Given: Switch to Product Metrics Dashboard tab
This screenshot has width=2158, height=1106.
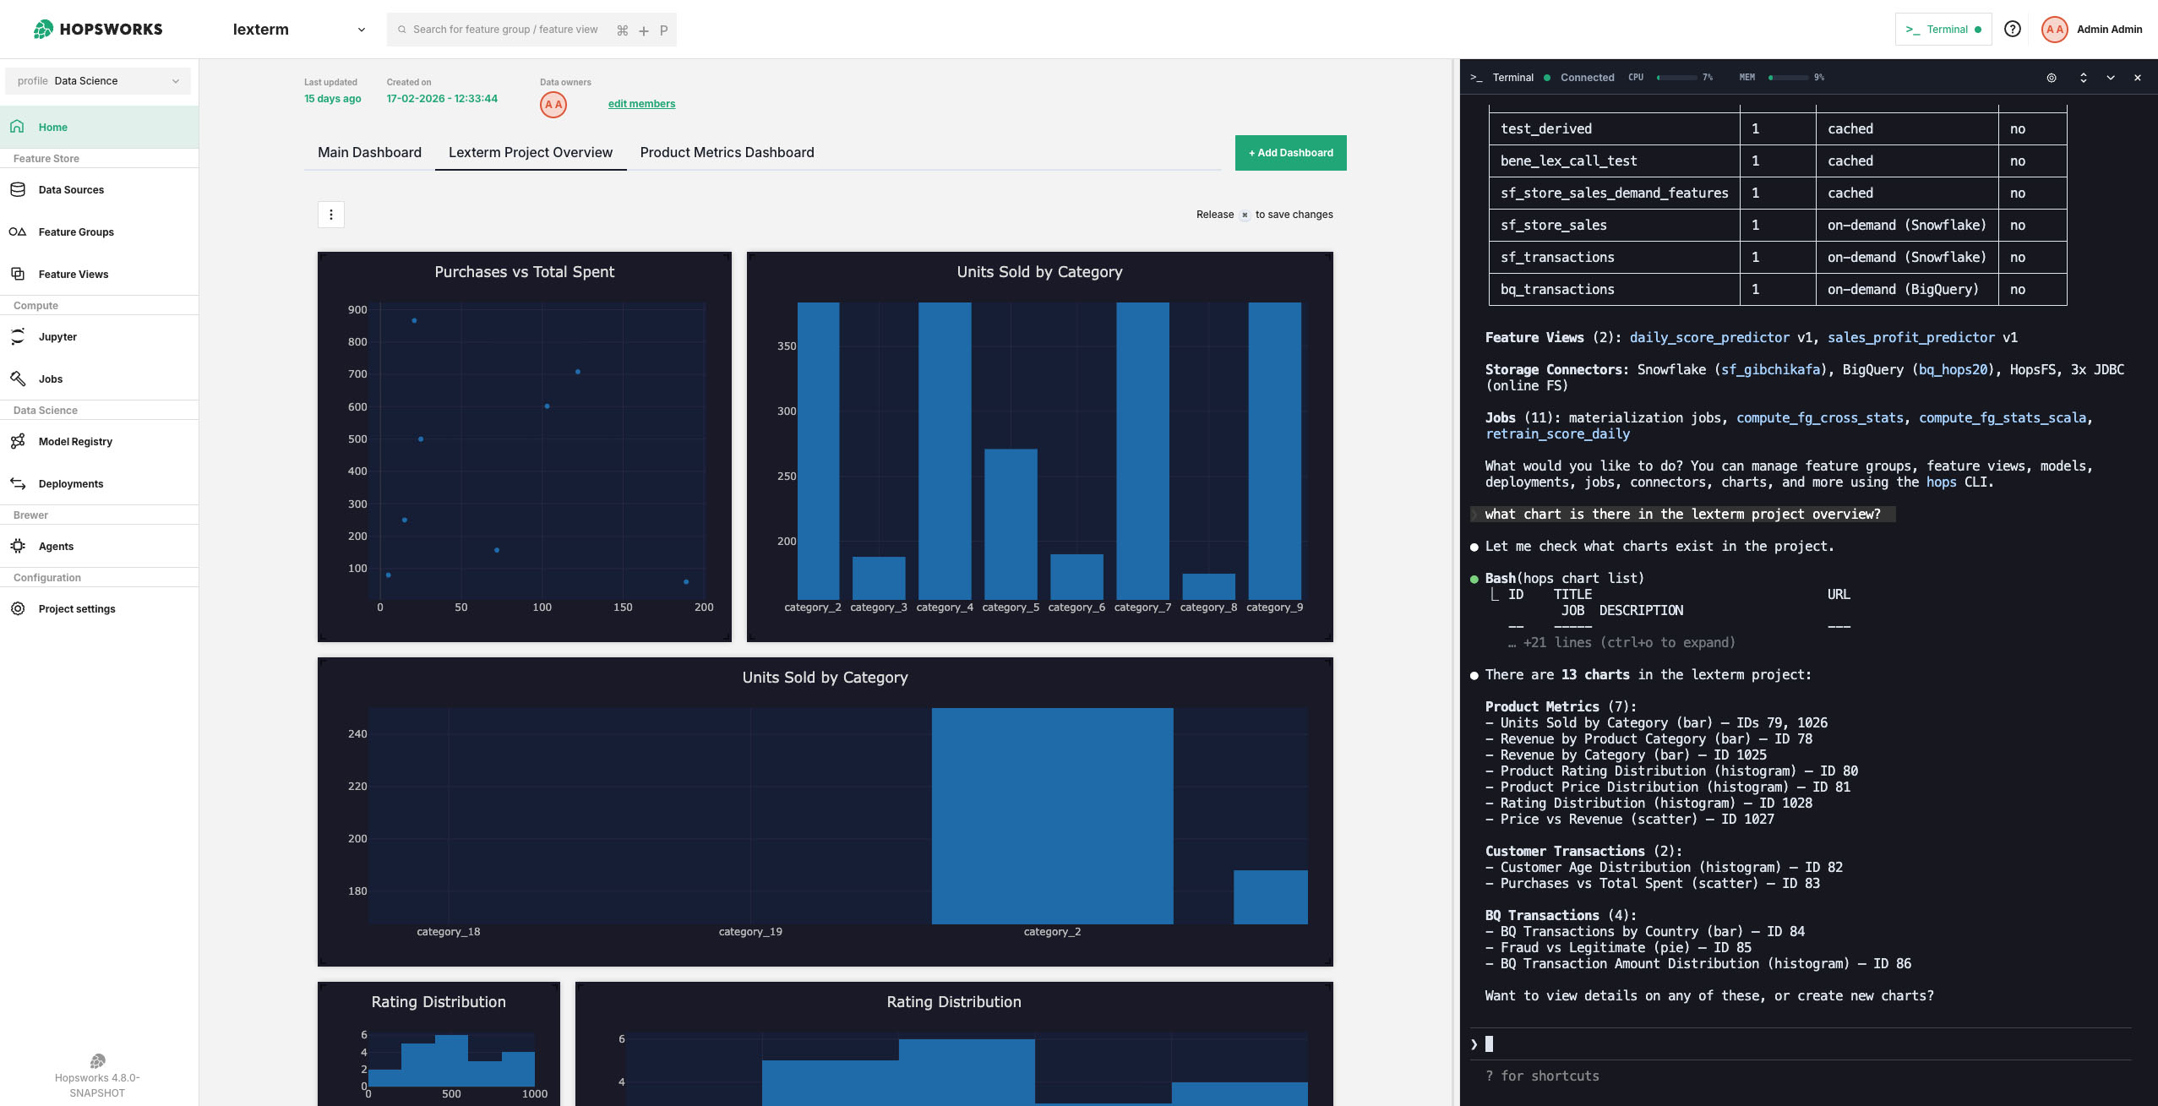Looking at the screenshot, I should click(727, 152).
